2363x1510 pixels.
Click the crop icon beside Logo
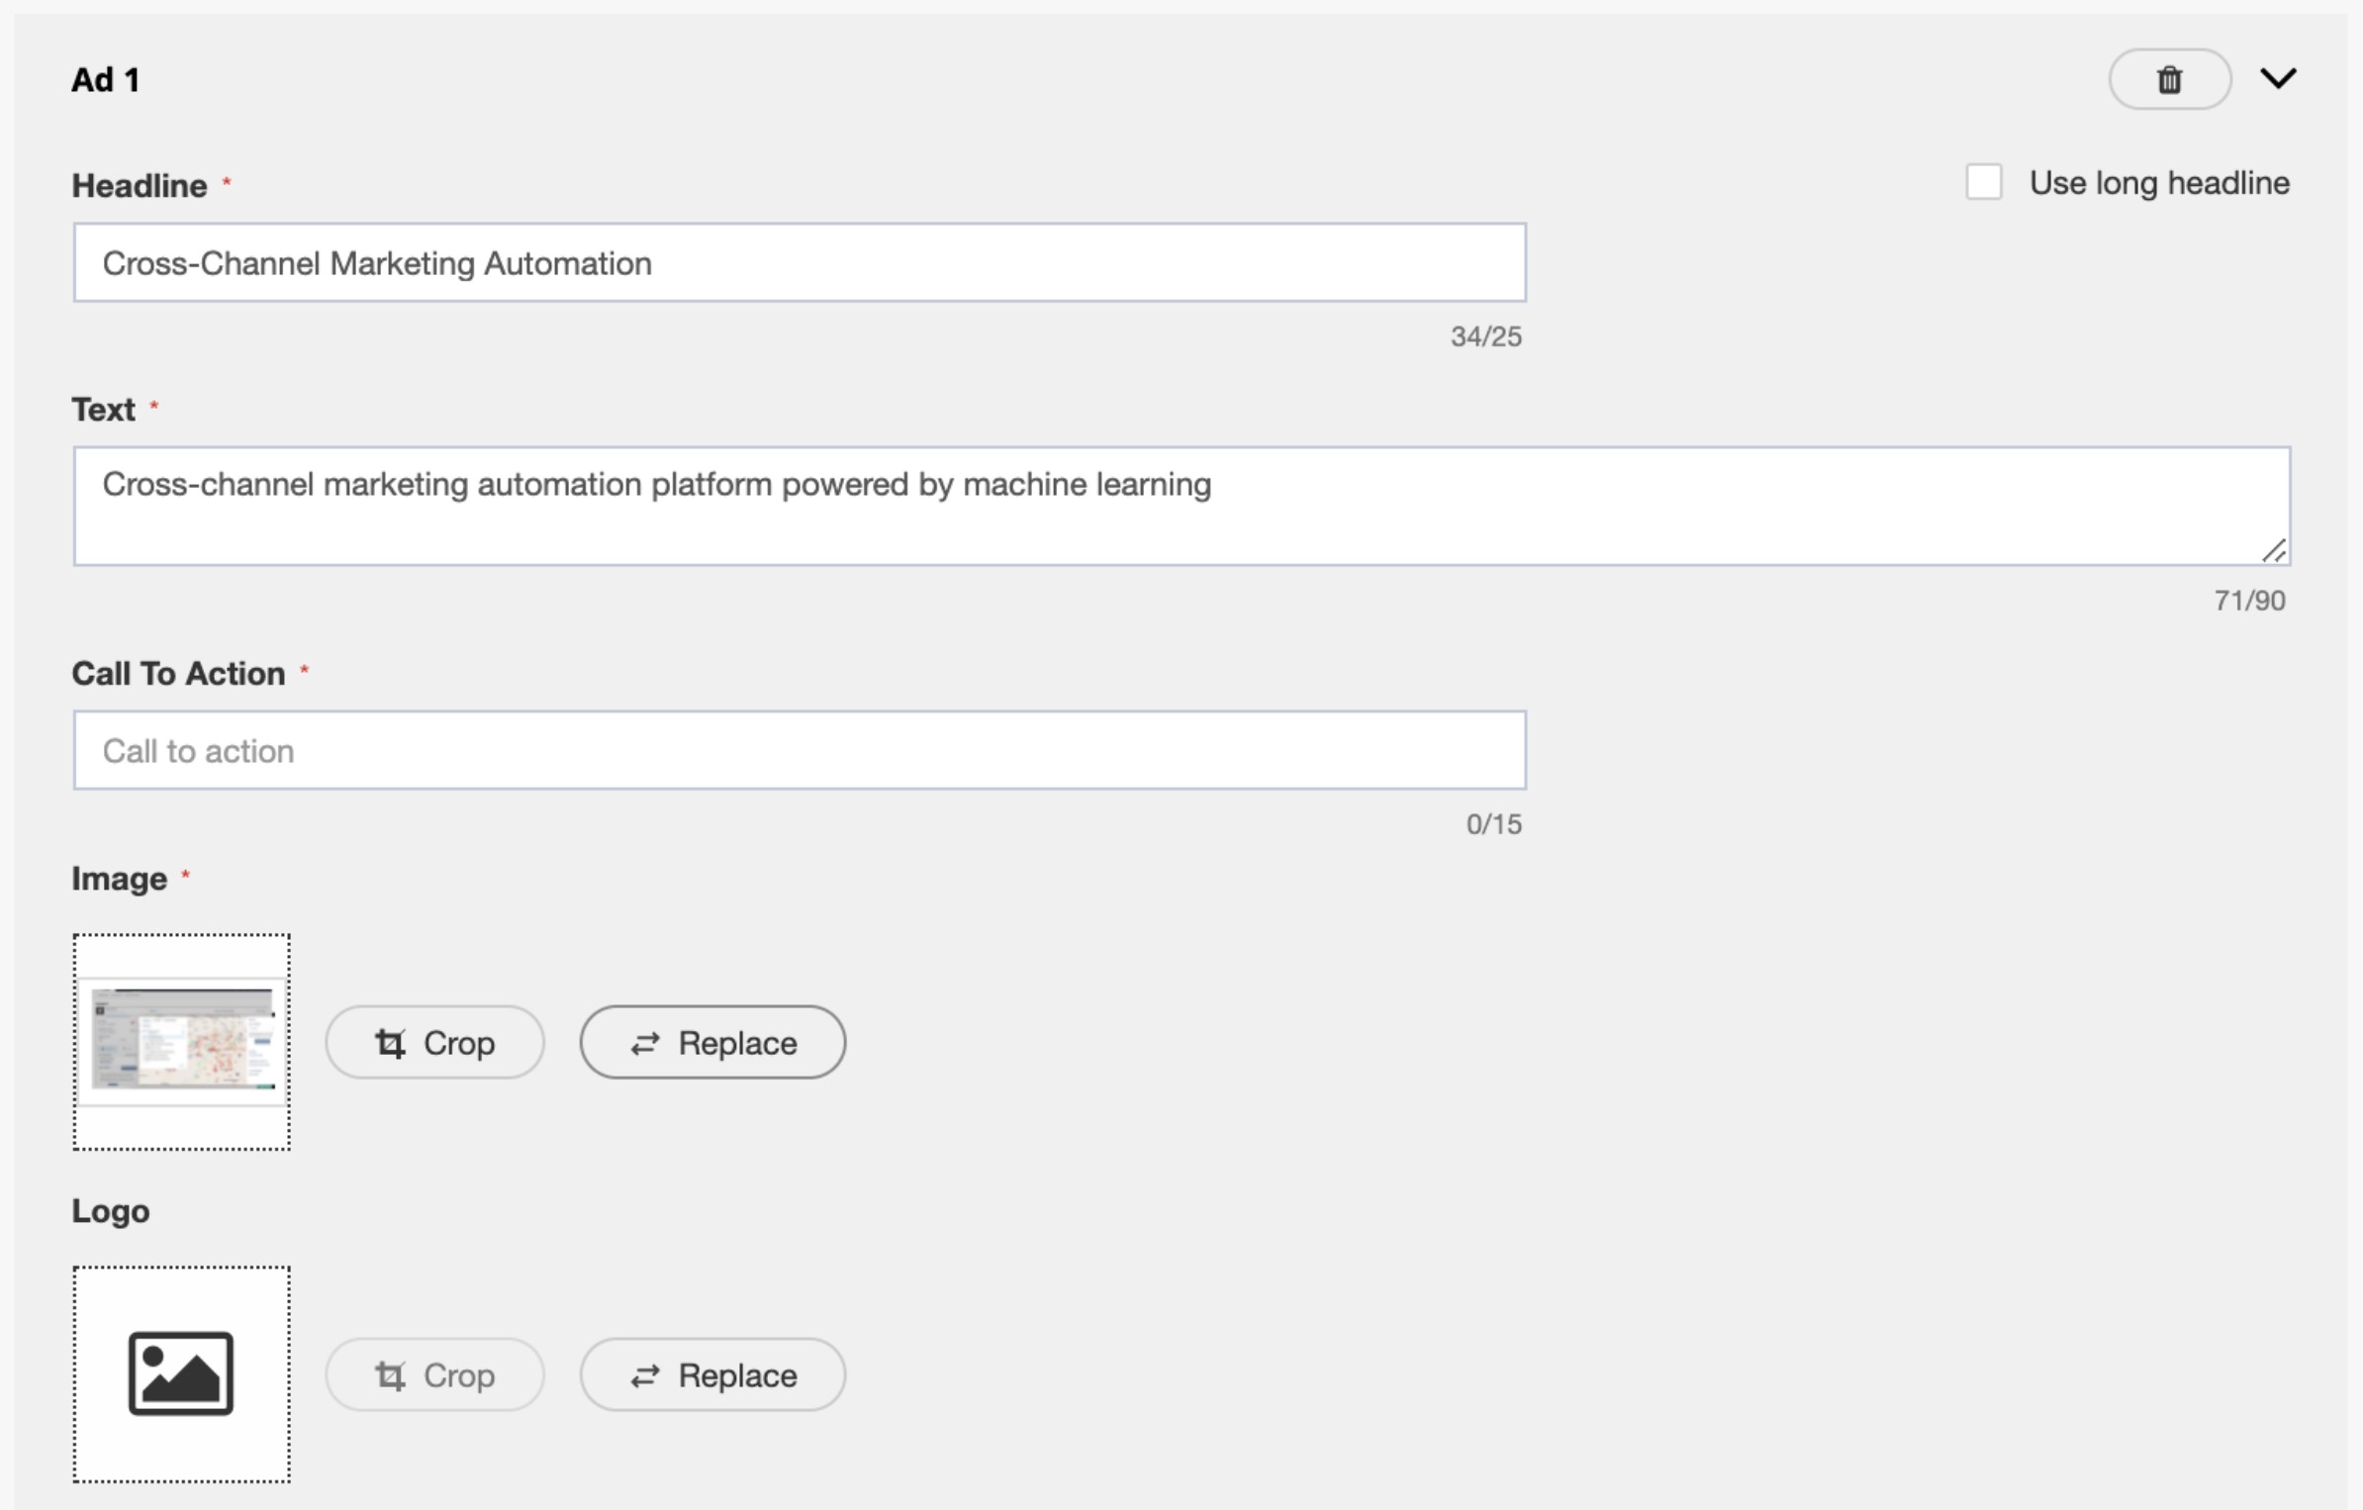pyautogui.click(x=390, y=1375)
